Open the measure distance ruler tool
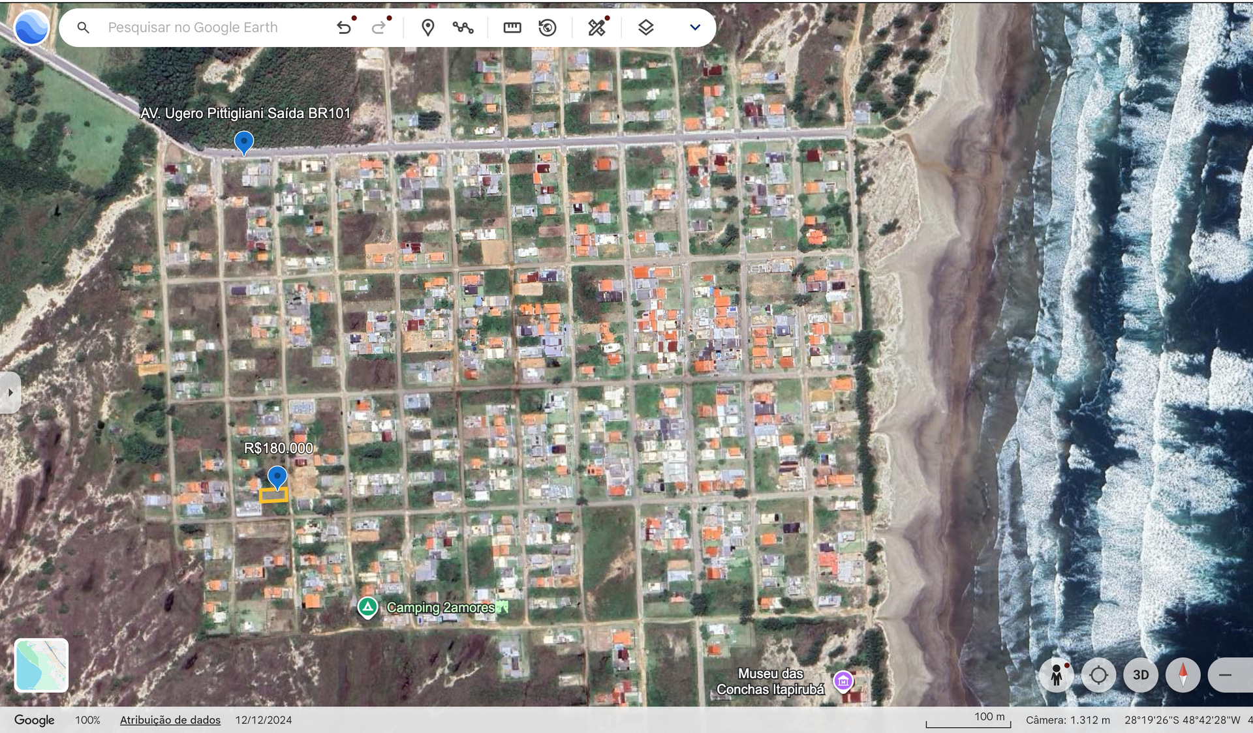The height and width of the screenshot is (733, 1253). click(512, 27)
